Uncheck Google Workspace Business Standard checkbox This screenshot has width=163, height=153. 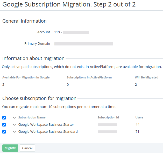(4, 132)
